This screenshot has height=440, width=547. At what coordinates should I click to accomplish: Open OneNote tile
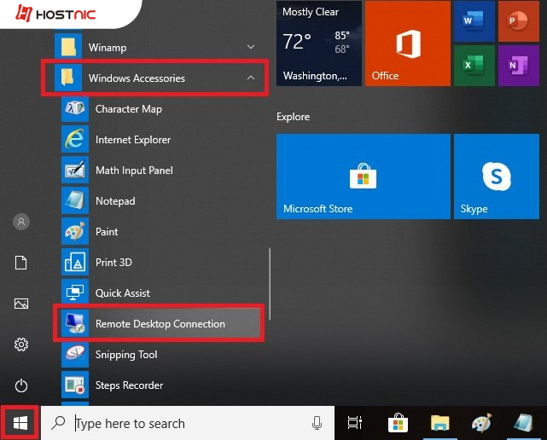pos(519,66)
